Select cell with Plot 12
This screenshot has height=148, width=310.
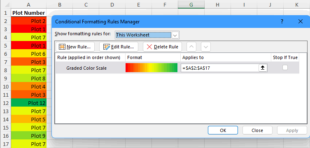(x=28, y=103)
